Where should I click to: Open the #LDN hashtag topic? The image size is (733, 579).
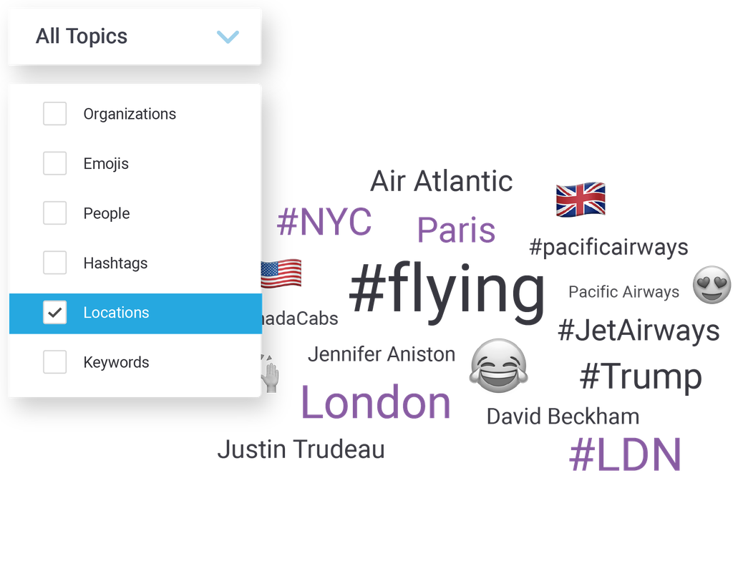click(626, 454)
